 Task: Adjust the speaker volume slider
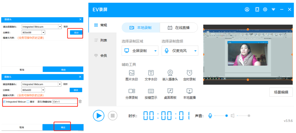[243, 115]
